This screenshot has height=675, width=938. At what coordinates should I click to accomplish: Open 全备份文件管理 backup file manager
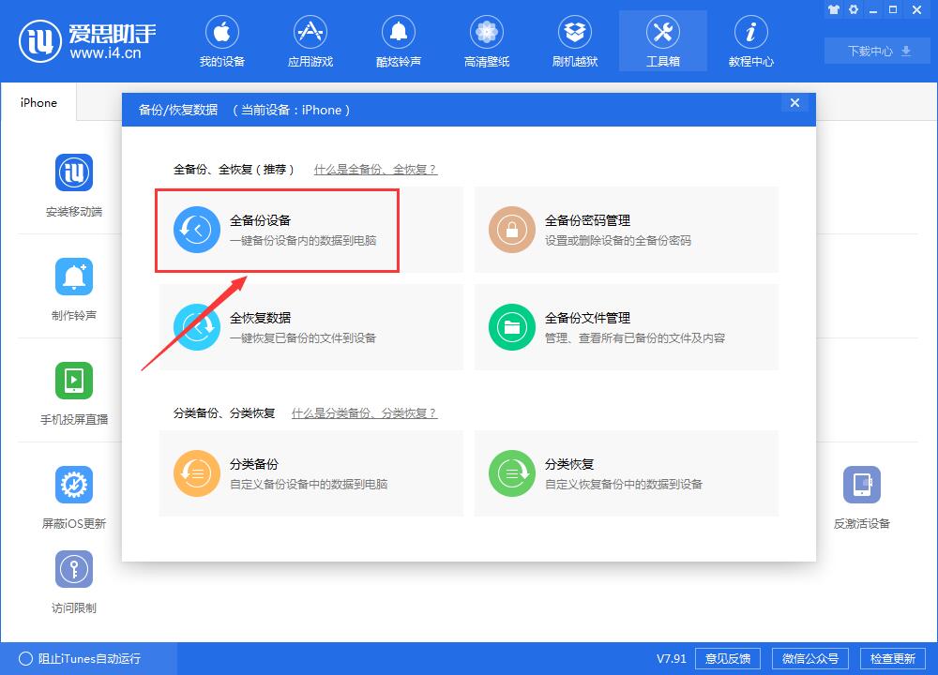[627, 327]
